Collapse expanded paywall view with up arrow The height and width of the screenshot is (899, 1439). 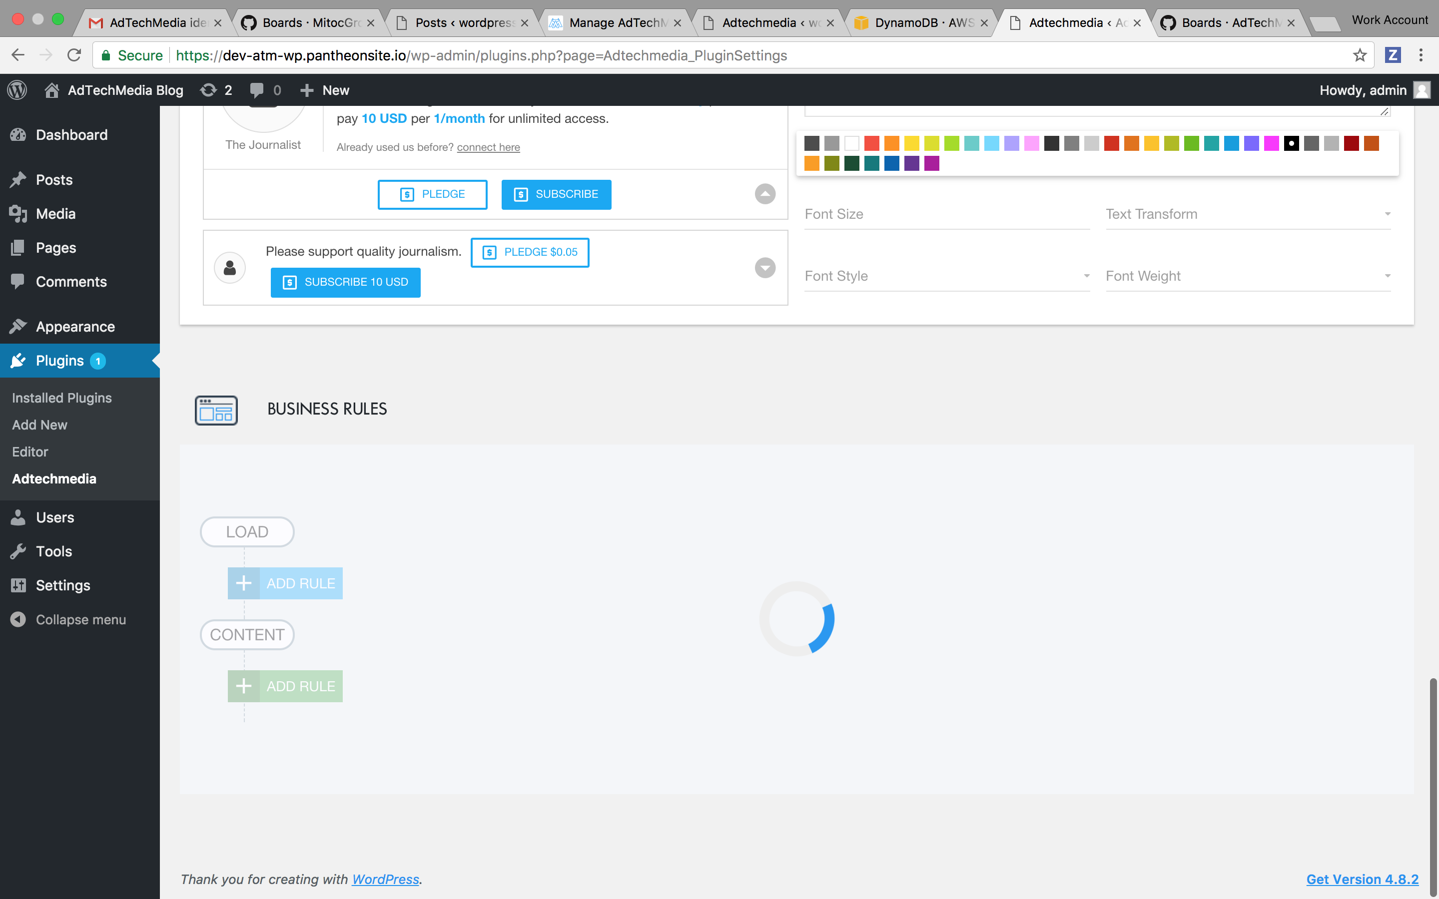764,194
